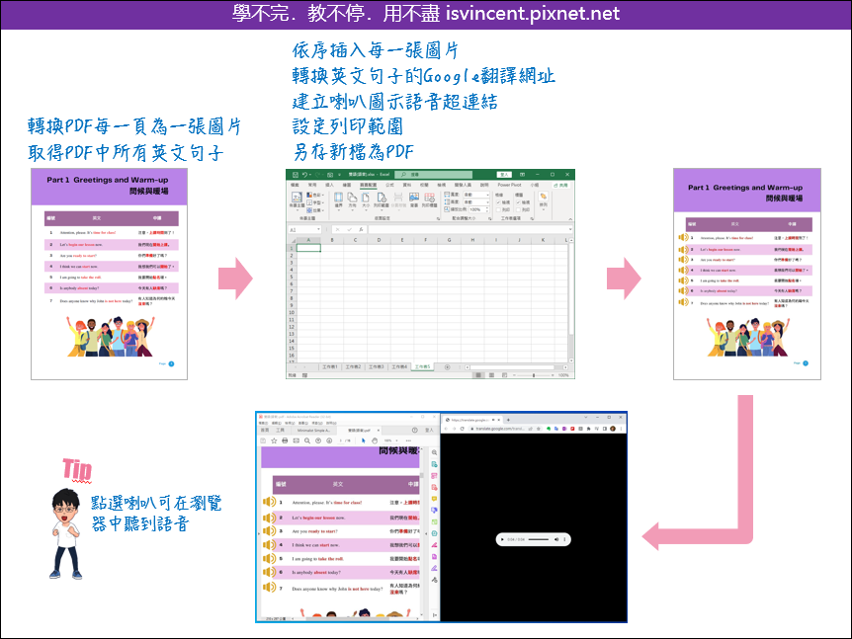This screenshot has height=639, width=852.
Task: Click the Excel horizontal scrollbar
Action: pos(512,367)
